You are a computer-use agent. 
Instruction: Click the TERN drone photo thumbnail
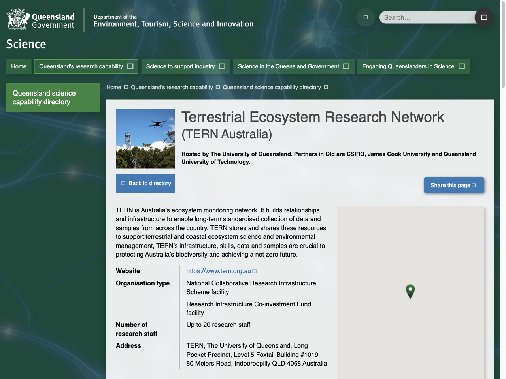coord(145,139)
